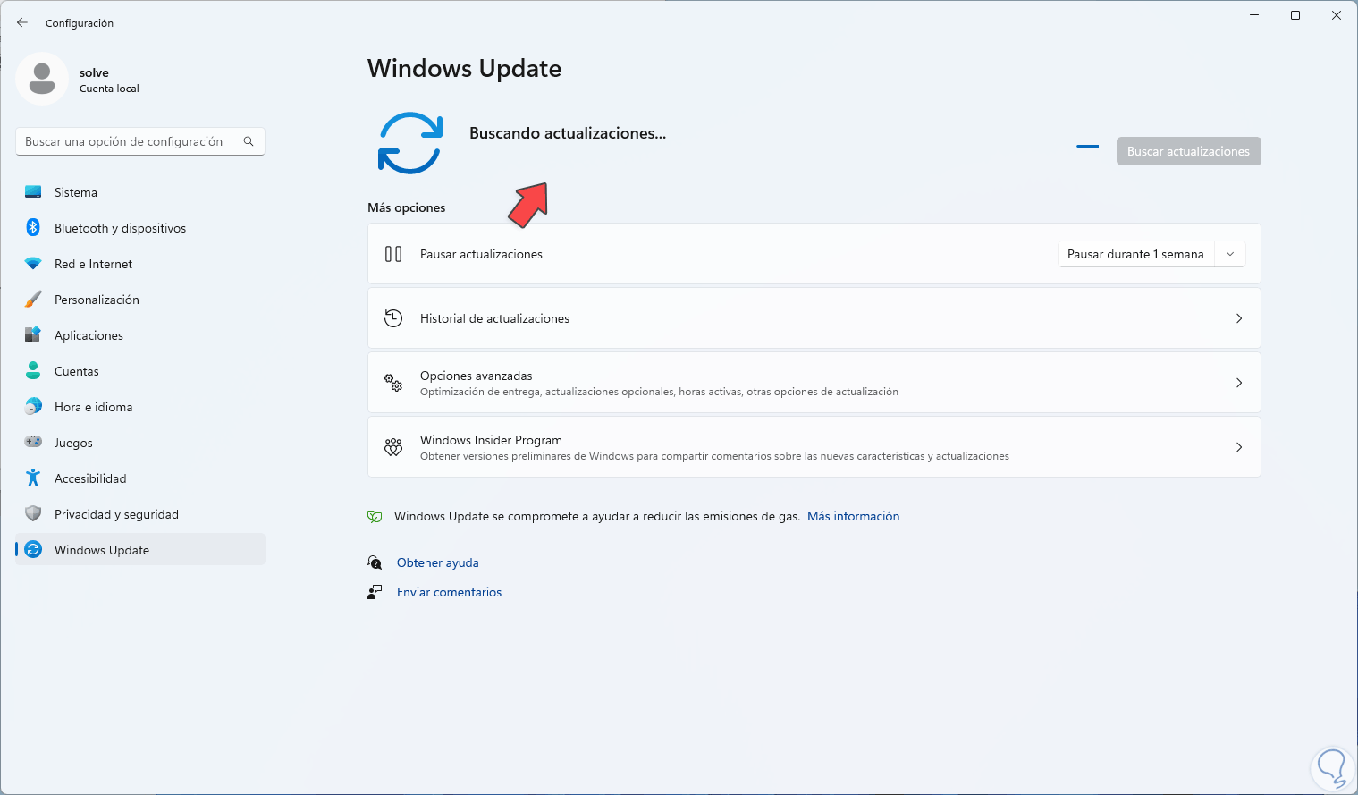Viewport: 1358px width, 795px height.
Task: Click the Windows Insider Program icon
Action: pos(393,447)
